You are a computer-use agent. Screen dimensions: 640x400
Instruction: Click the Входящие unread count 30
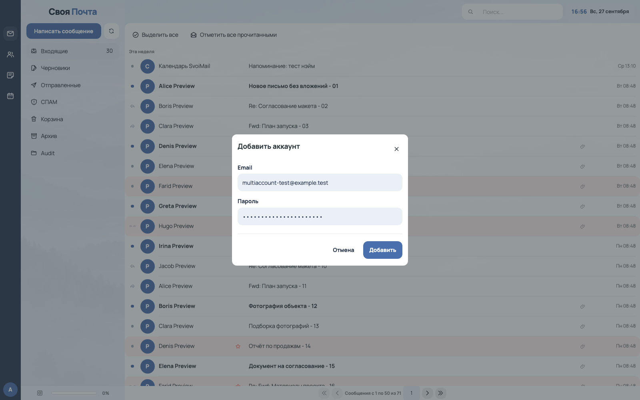tap(110, 51)
